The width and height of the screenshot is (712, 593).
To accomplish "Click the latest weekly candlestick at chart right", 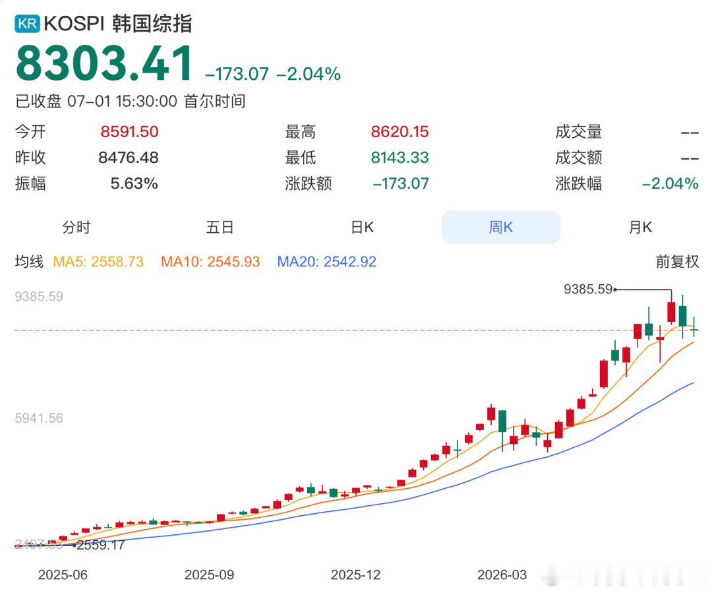I will coord(694,327).
